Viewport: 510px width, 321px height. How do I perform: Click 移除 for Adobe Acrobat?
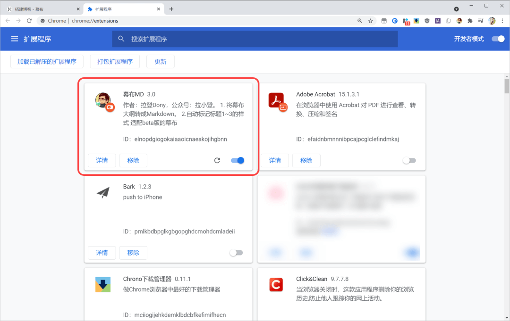(x=306, y=160)
